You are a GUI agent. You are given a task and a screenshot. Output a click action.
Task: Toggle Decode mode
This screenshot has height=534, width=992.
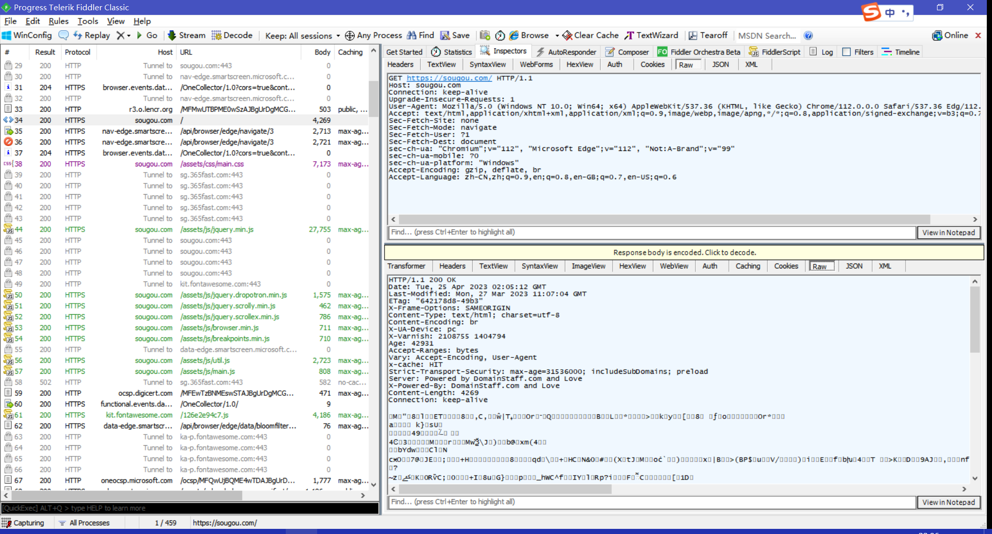pos(232,35)
